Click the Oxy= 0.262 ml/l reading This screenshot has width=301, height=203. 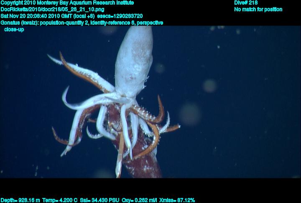(139, 200)
